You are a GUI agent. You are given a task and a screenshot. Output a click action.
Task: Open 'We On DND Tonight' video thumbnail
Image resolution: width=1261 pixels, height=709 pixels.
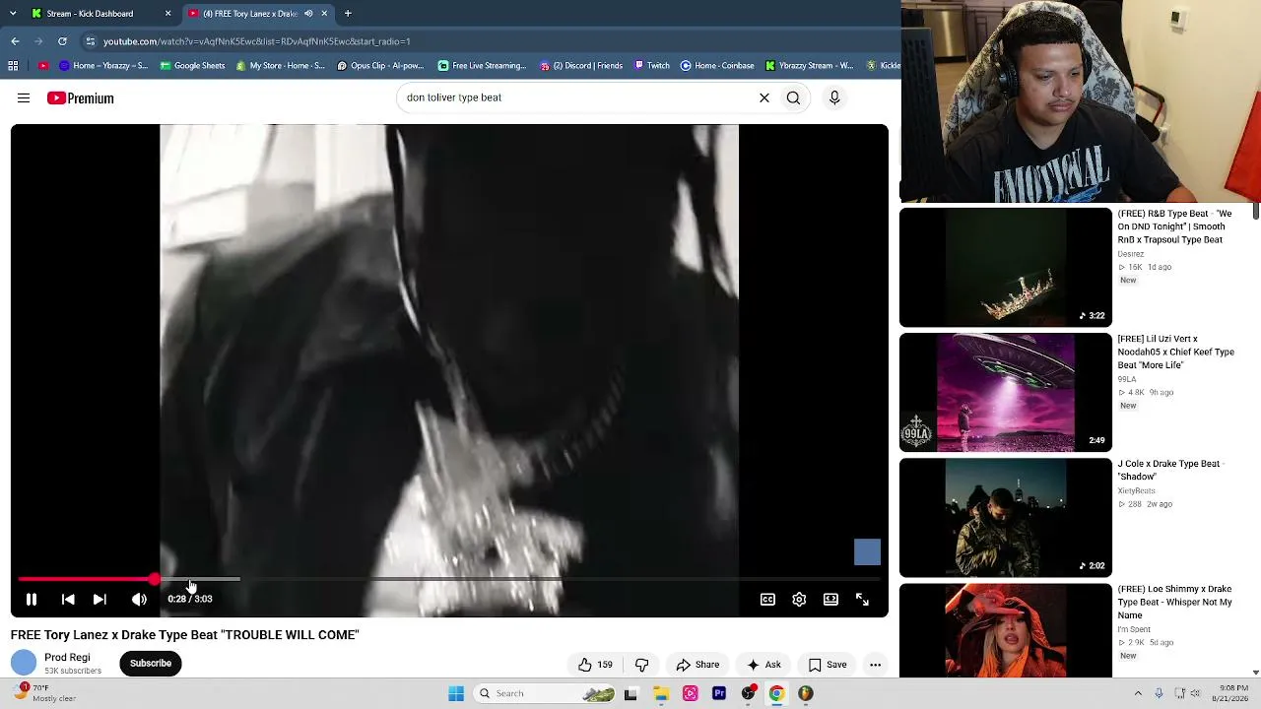pos(1005,267)
